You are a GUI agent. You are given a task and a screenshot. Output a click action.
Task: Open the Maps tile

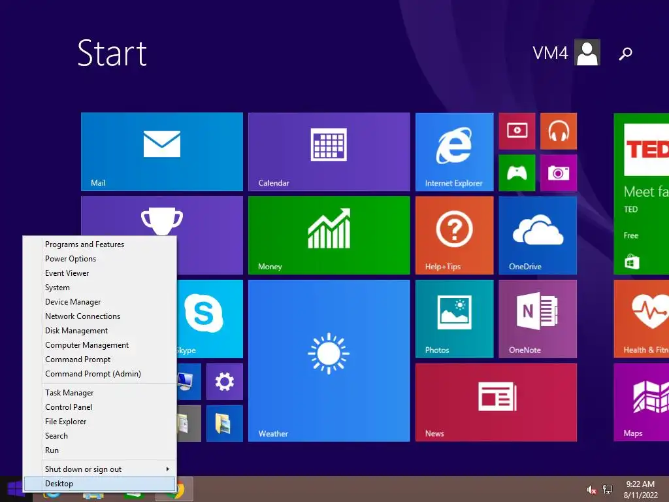642,403
